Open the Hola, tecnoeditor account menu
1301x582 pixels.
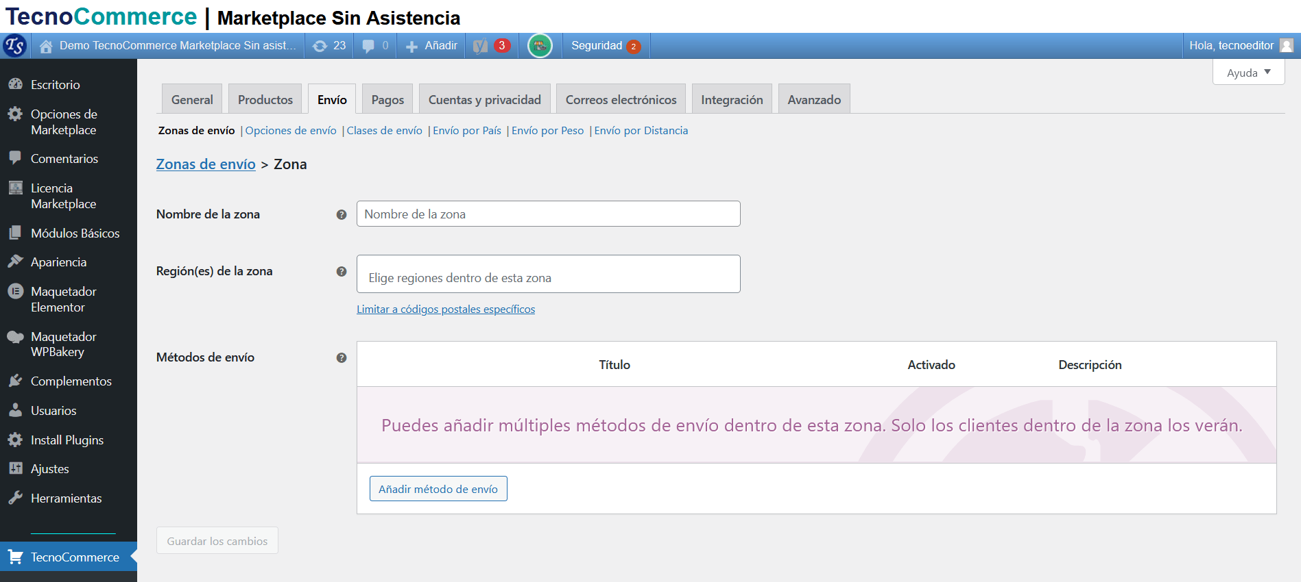tap(1241, 46)
